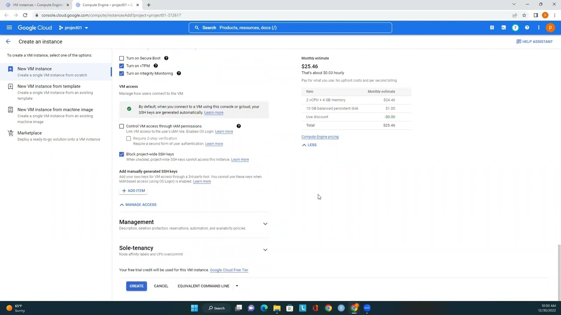Open the gift free trial icon
Viewport: 561px width, 315px height.
click(492, 28)
